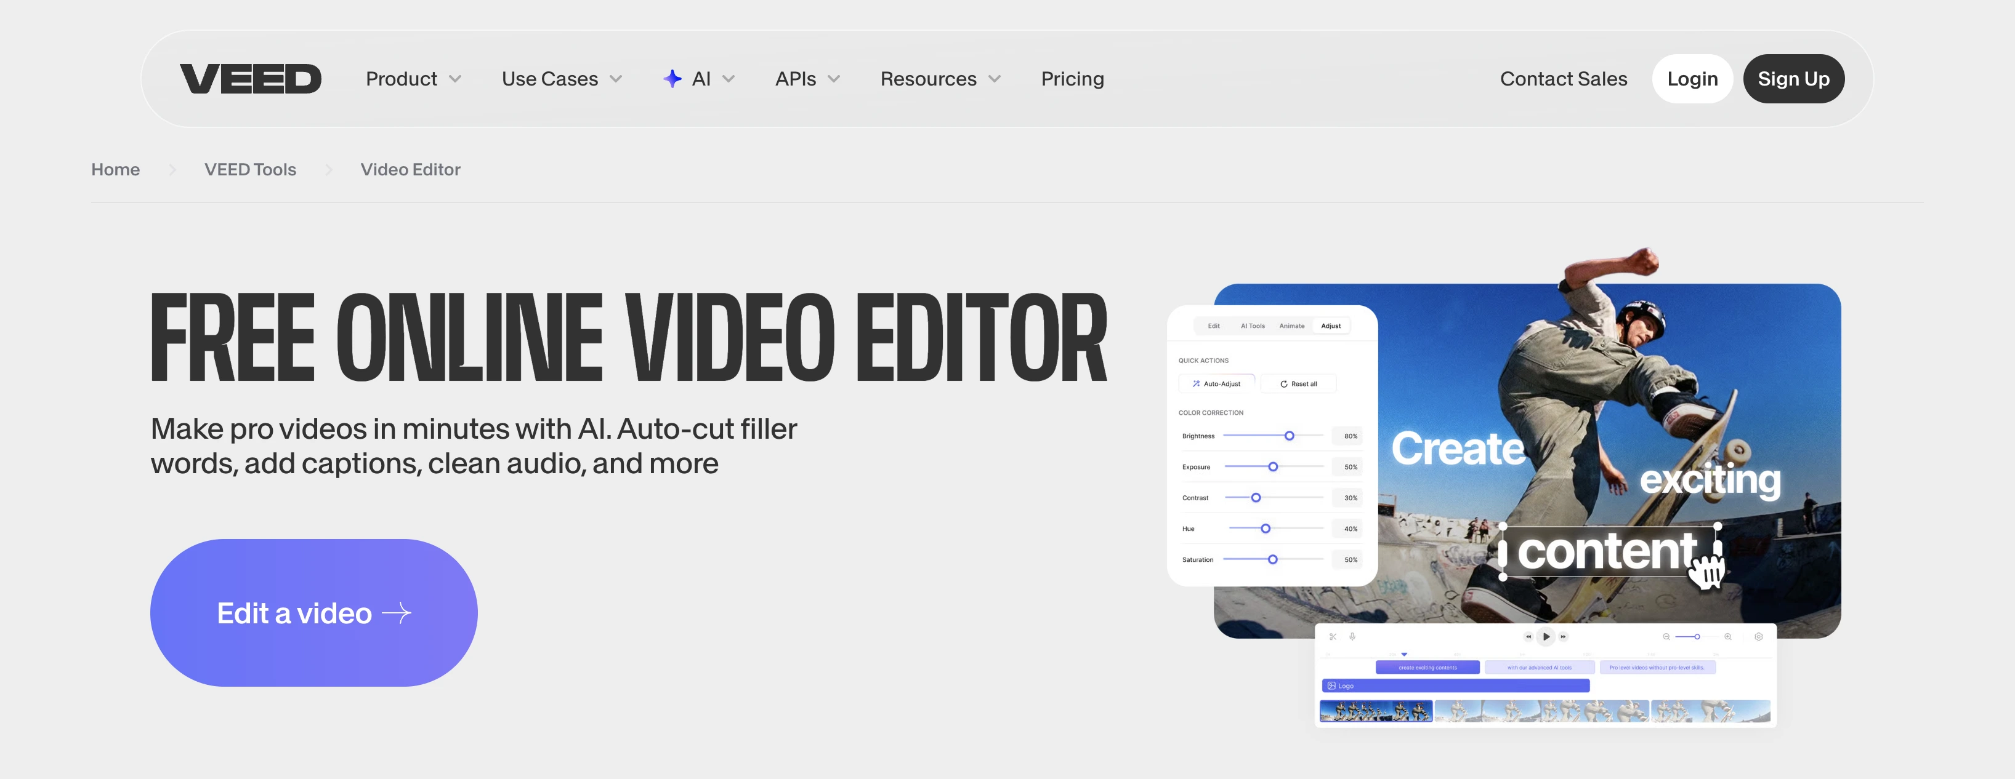The image size is (2015, 779).
Task: Open the timeline settings gear icon
Action: [x=1758, y=637]
